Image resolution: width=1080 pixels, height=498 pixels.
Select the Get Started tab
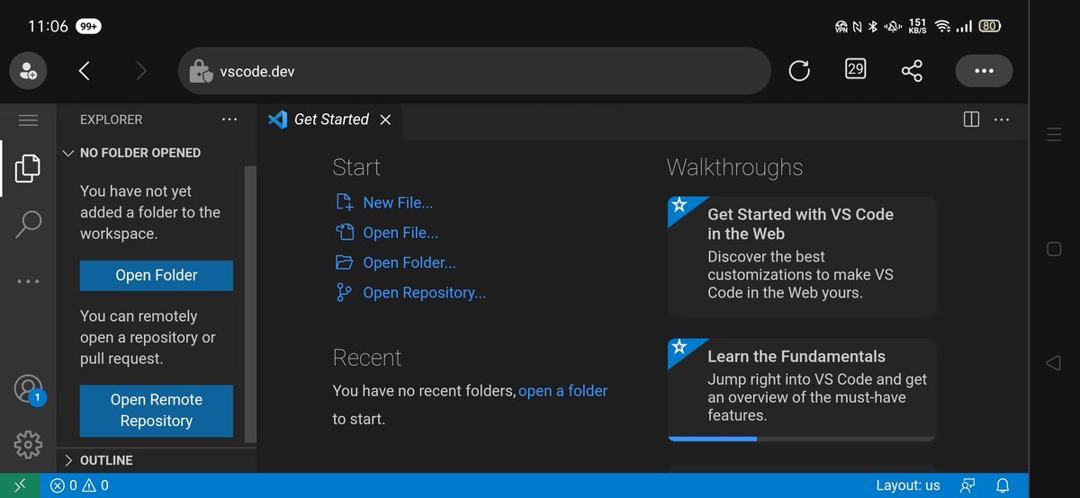[x=330, y=120]
